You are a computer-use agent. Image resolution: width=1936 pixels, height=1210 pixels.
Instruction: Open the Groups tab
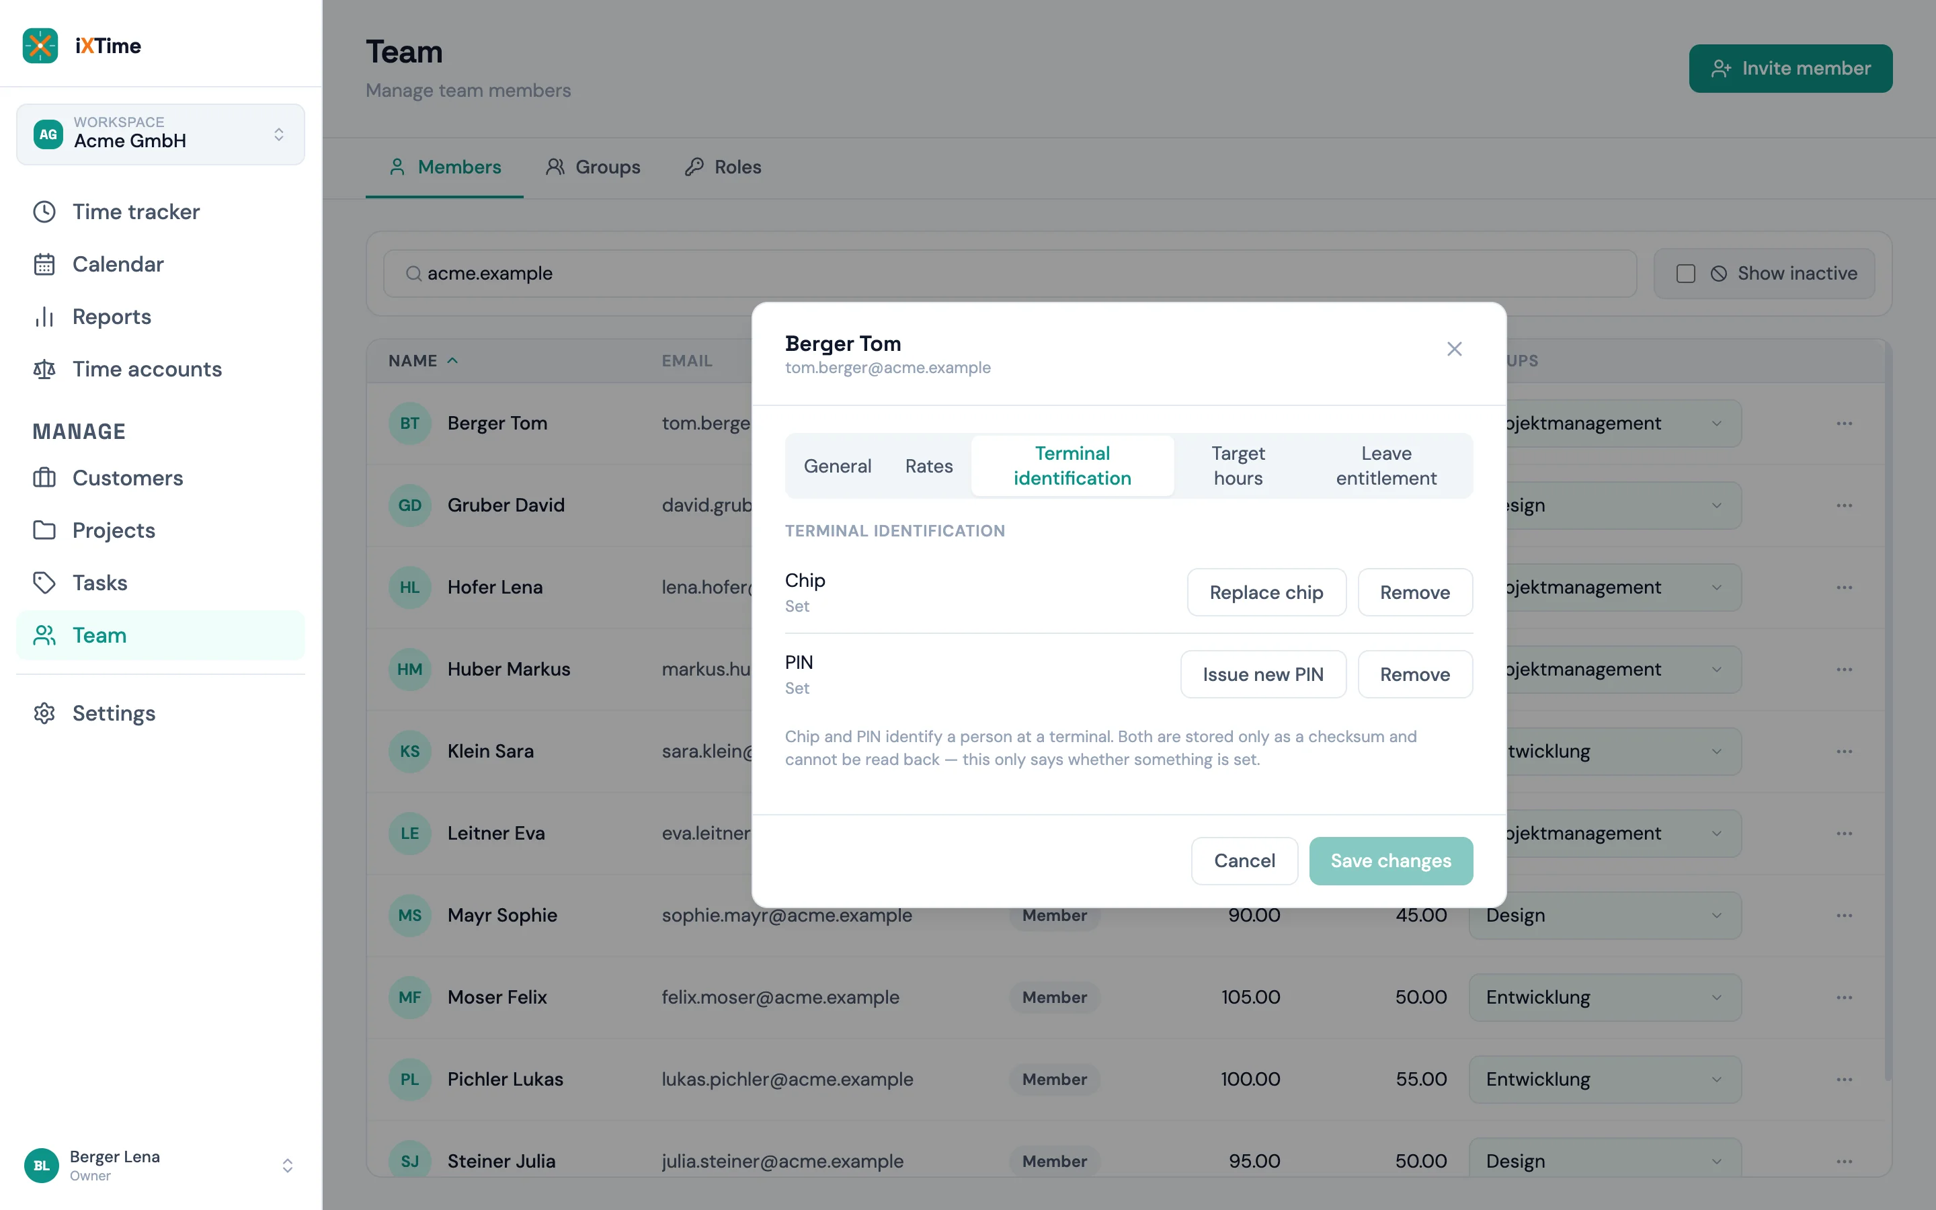[x=593, y=167]
